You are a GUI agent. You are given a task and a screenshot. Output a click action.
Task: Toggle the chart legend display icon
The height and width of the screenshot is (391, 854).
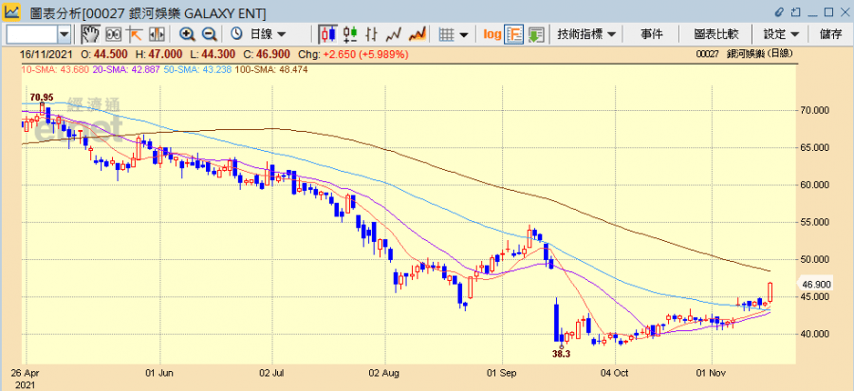point(513,34)
